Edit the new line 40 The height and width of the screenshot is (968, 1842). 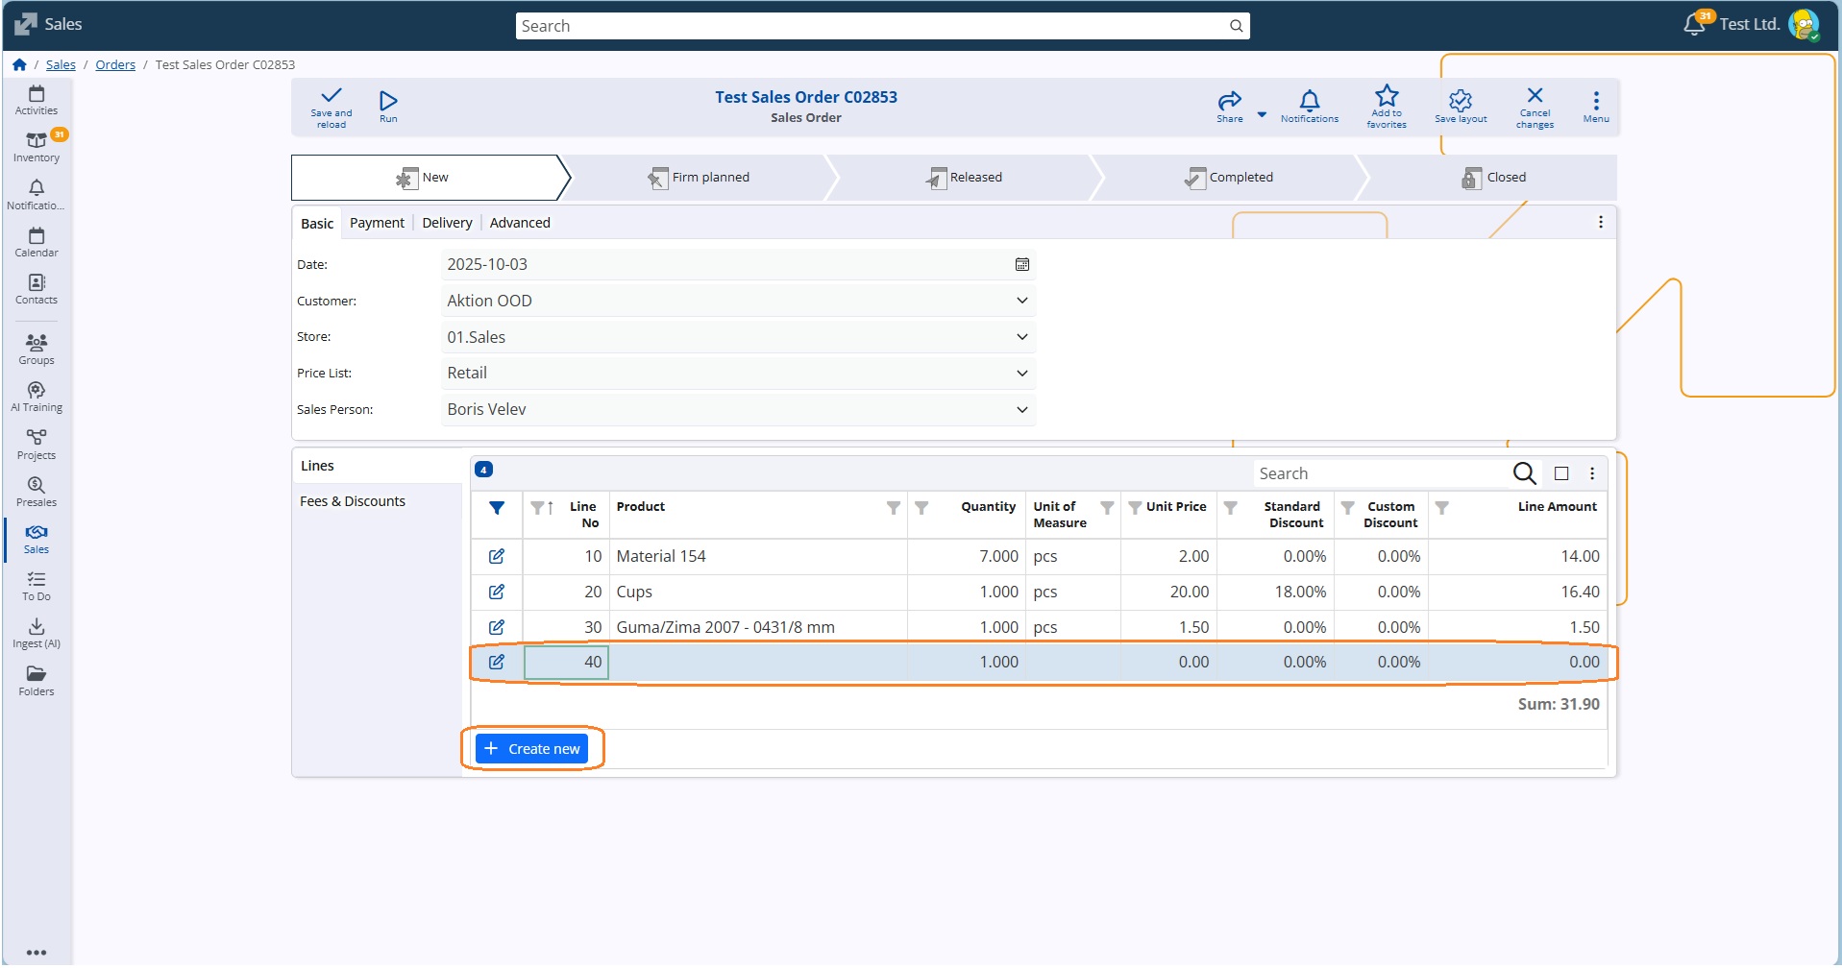(x=497, y=662)
